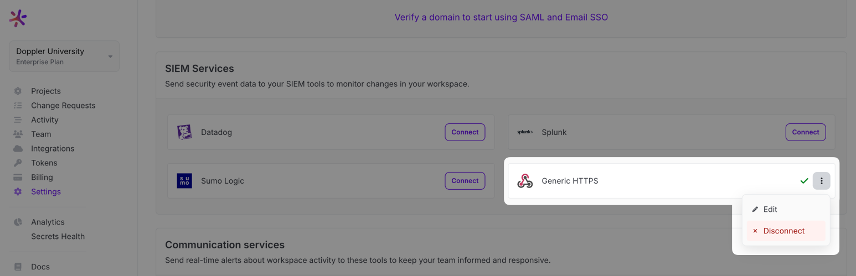Click the Team people icon
The image size is (856, 276).
coord(18,134)
